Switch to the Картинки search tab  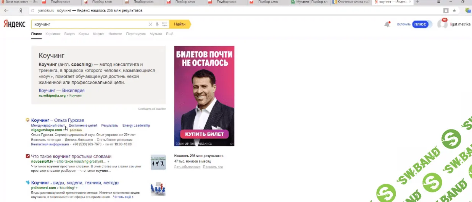click(53, 34)
